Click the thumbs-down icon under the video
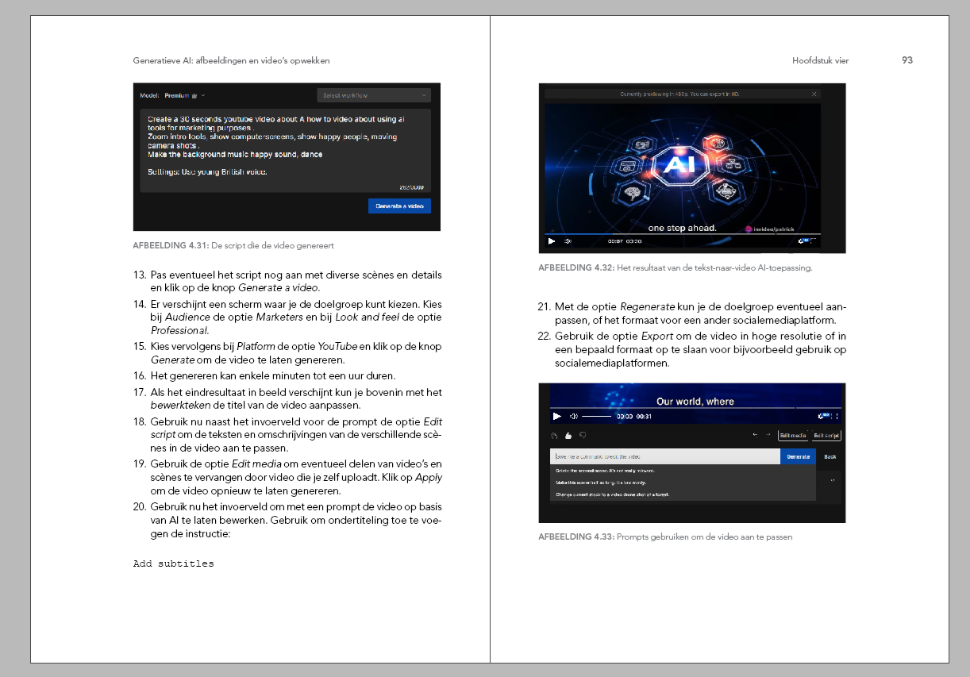This screenshot has height=677, width=970. coord(583,435)
